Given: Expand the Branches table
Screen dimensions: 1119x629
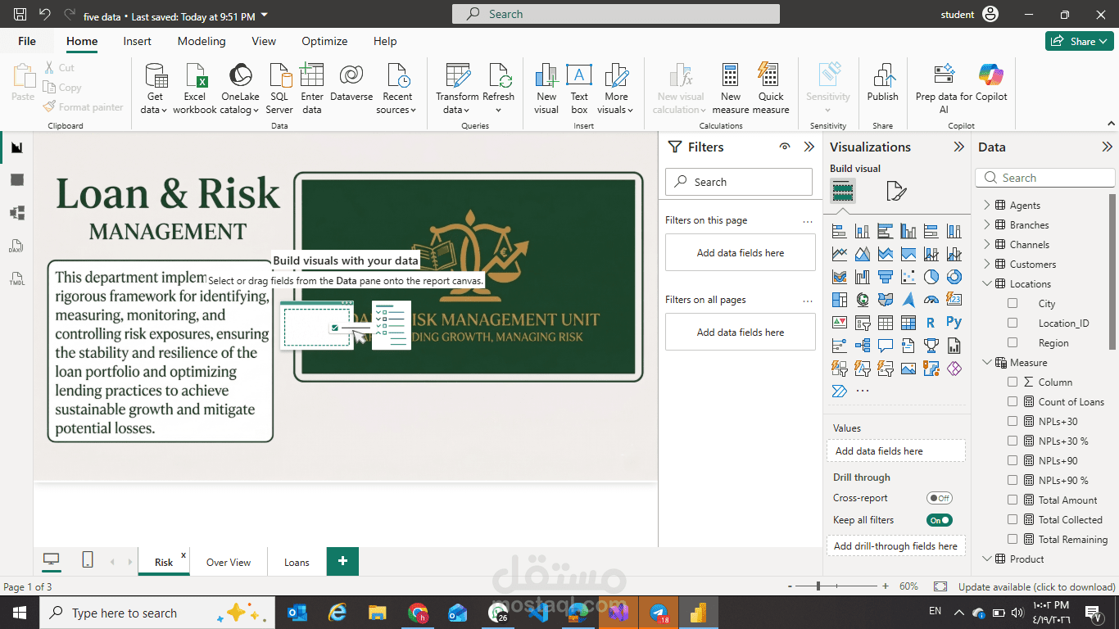Looking at the screenshot, I should click(987, 224).
